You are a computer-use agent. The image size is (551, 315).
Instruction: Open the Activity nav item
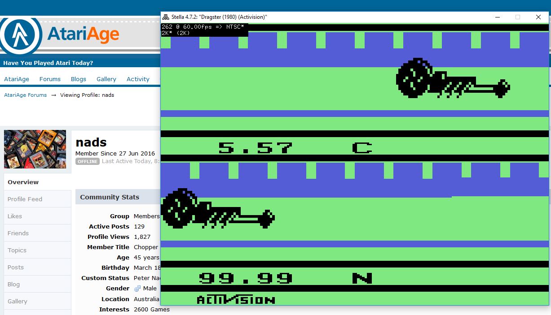click(138, 79)
